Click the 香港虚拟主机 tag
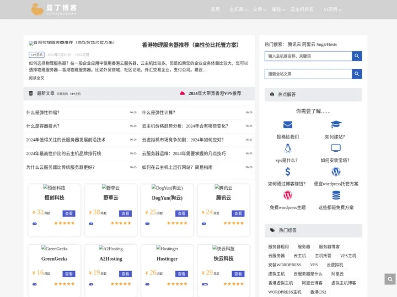 [x=281, y=283]
